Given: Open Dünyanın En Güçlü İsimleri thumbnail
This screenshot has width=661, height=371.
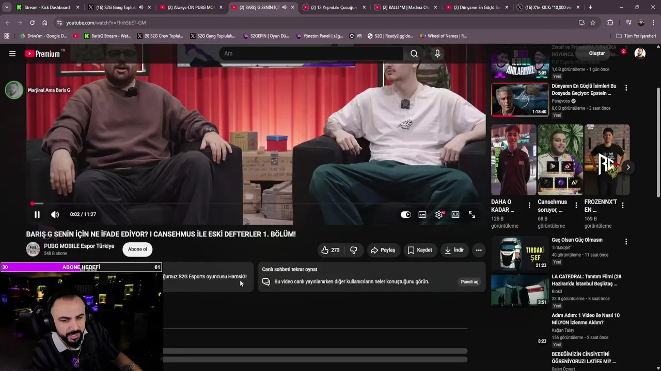Looking at the screenshot, I should pos(520,100).
